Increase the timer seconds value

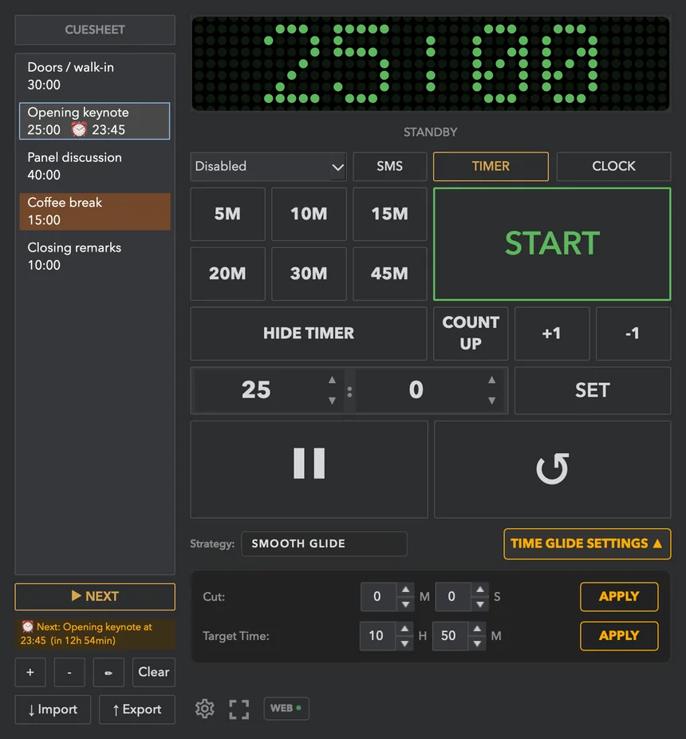pos(492,380)
